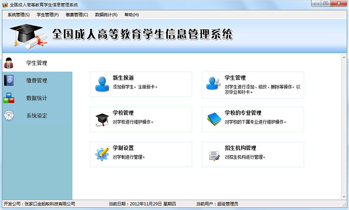Click description 对招生机构进行管理。
The width and height of the screenshot is (349, 210).
tap(245, 157)
